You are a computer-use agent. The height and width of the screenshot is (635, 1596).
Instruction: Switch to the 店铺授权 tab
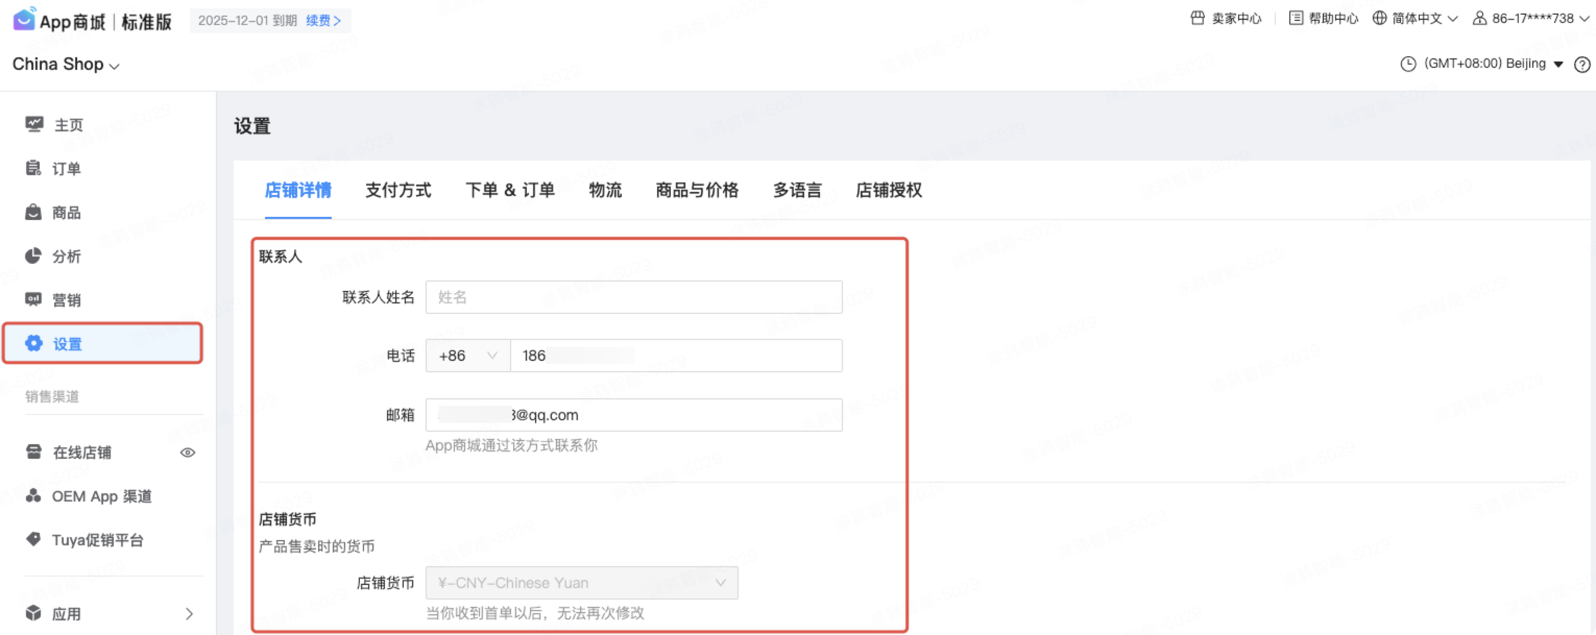point(889,190)
